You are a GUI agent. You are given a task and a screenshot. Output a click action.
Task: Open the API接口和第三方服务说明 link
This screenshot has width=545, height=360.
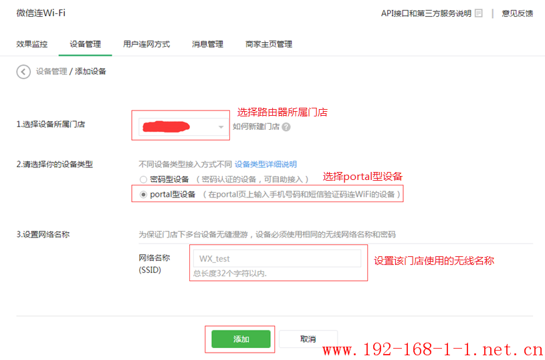(426, 13)
